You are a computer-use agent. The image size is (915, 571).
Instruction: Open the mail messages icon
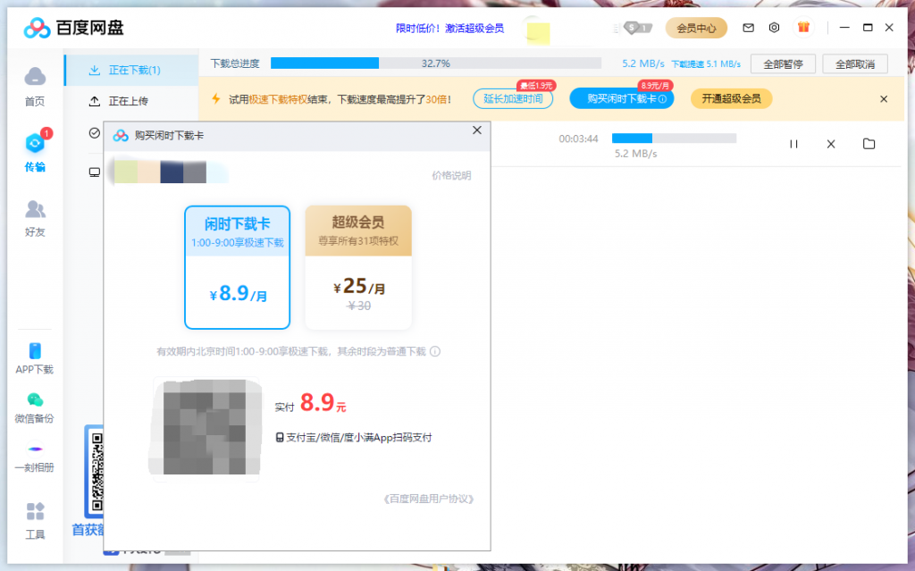click(748, 28)
